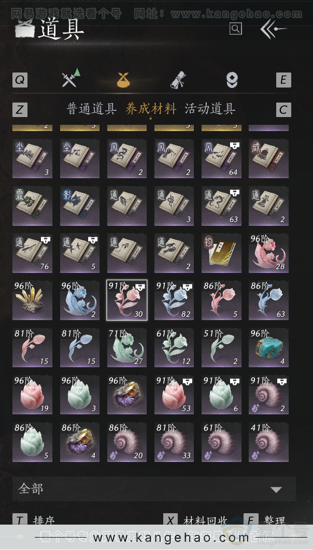The width and height of the screenshot is (313, 550).
Task: Click the 材料回收 button
Action: click(205, 520)
